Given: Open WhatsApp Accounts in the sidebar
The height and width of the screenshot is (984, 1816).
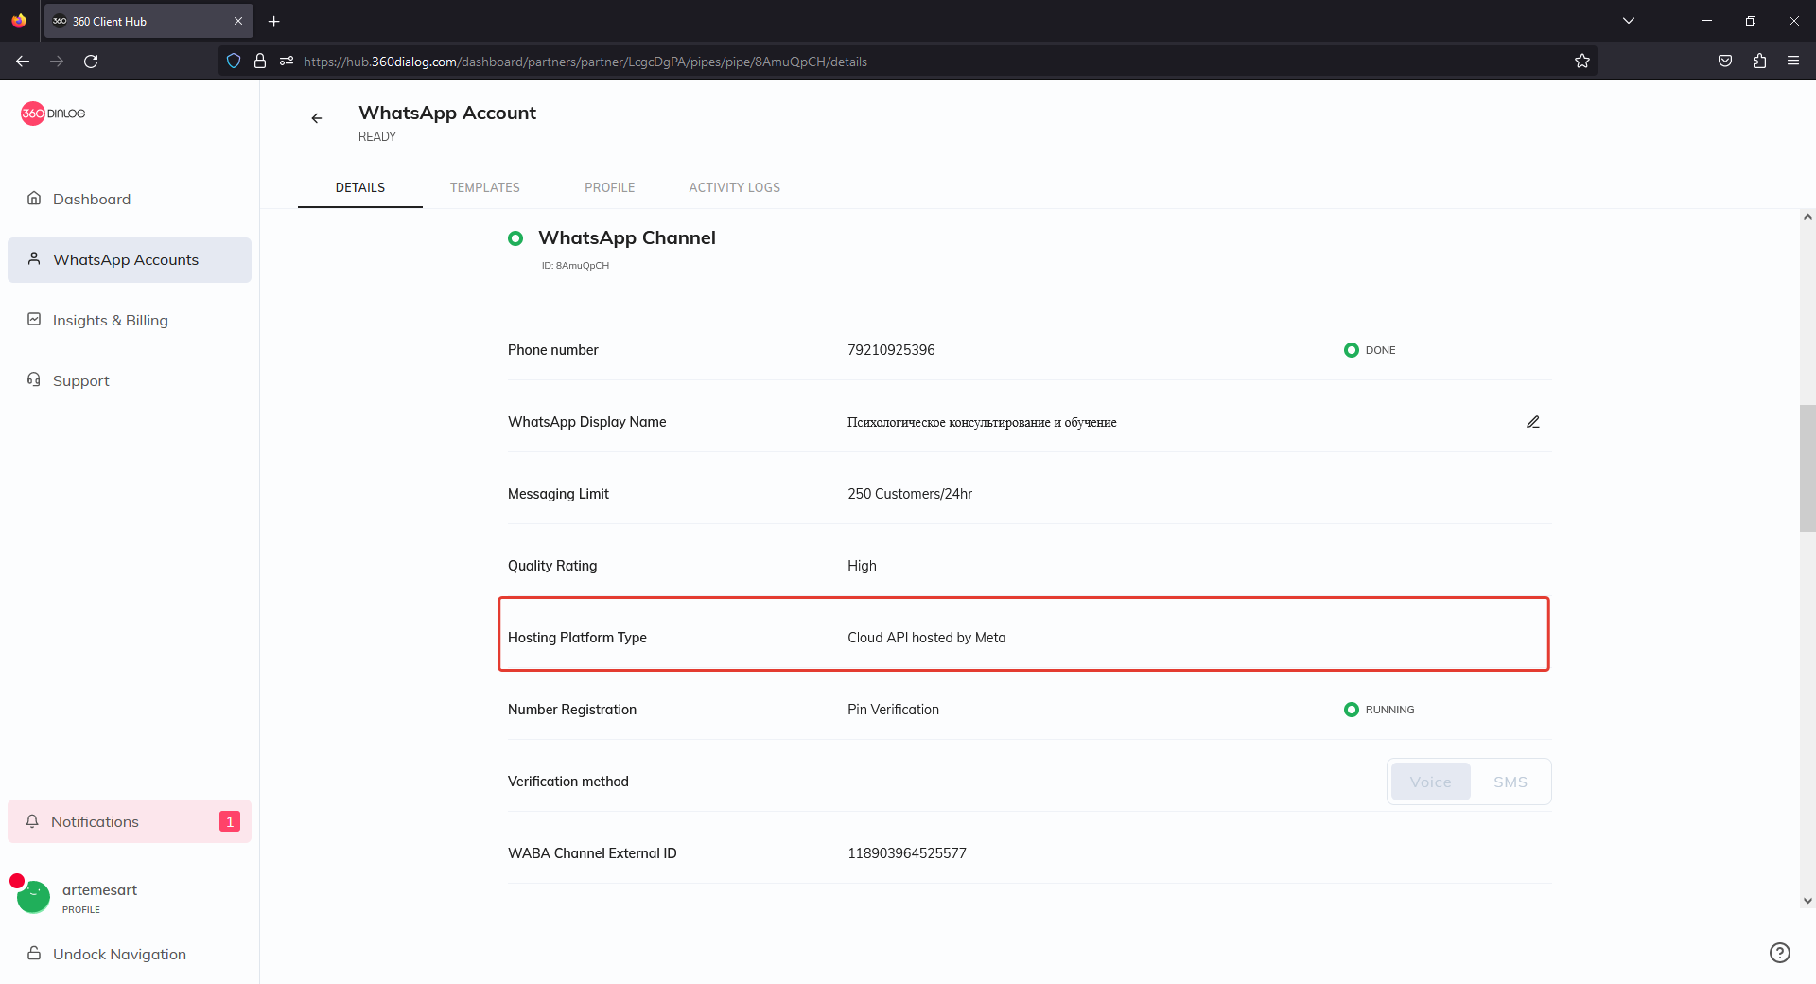Looking at the screenshot, I should pyautogui.click(x=130, y=259).
